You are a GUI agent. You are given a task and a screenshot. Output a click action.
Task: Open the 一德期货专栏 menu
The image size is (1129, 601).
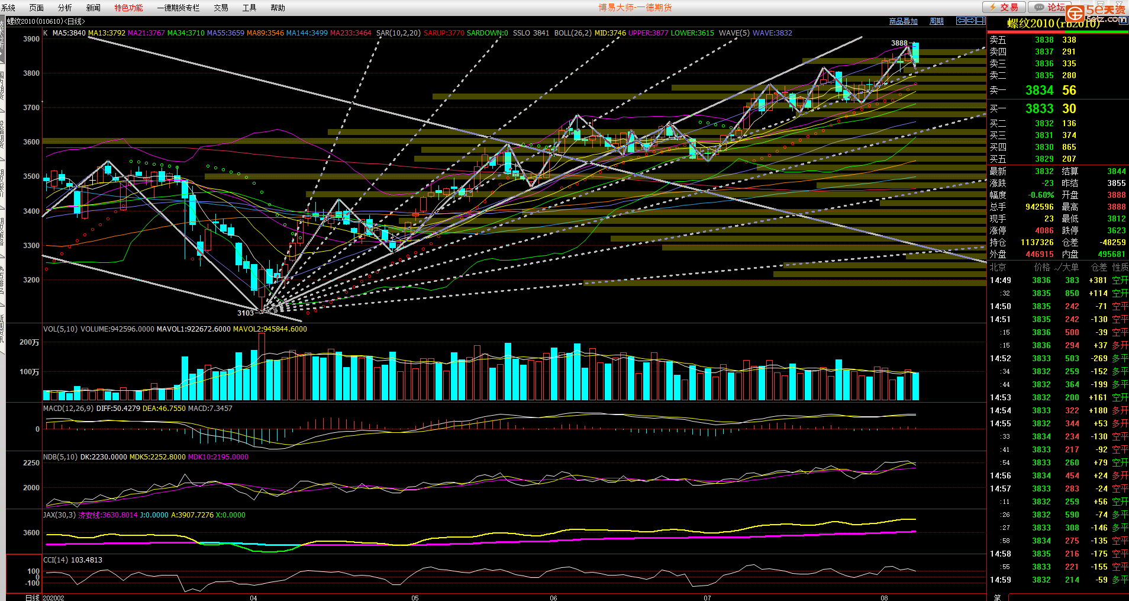point(179,8)
